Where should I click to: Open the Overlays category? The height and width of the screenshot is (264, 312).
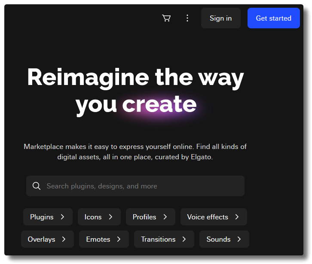coord(47,239)
